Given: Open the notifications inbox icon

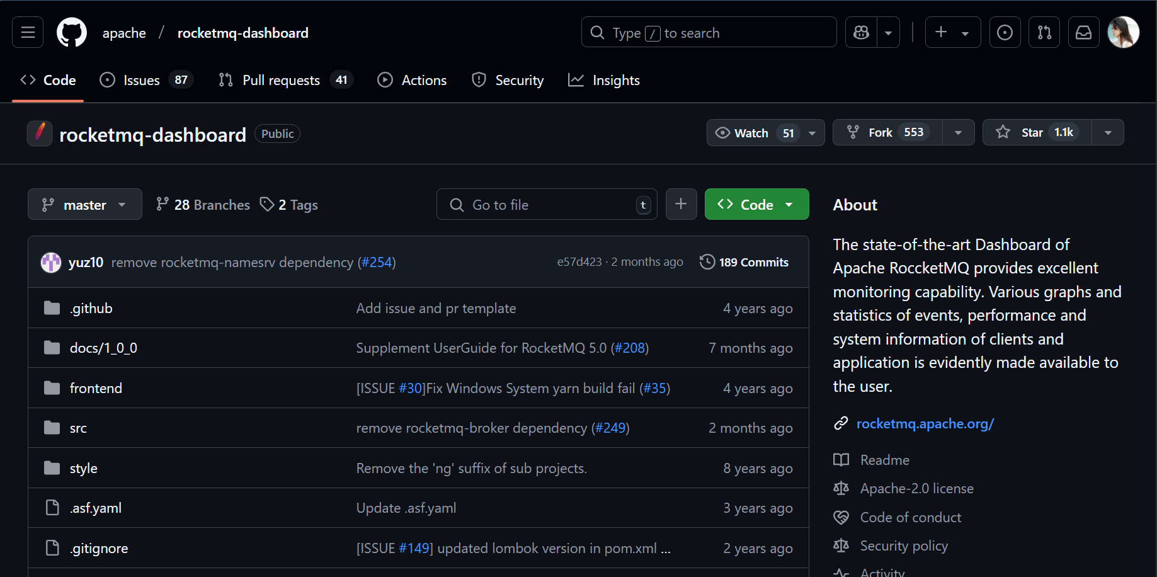Looking at the screenshot, I should coord(1083,32).
